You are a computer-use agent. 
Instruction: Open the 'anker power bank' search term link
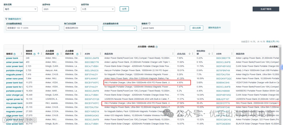pyautogui.click(x=15, y=62)
